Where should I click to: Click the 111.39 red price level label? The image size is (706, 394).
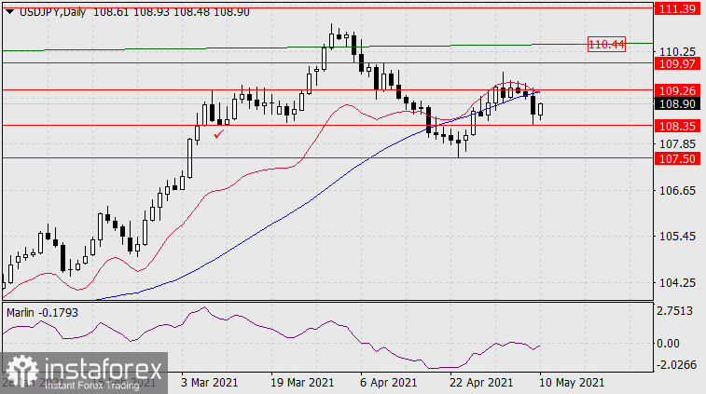click(676, 8)
